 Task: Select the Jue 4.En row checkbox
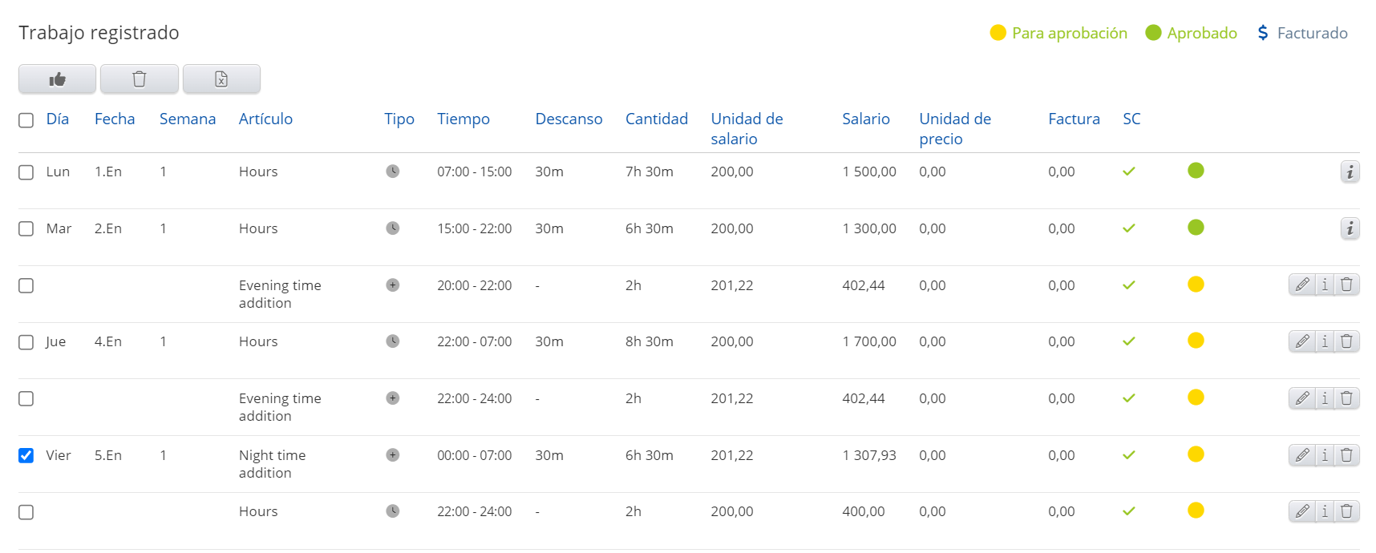[26, 342]
